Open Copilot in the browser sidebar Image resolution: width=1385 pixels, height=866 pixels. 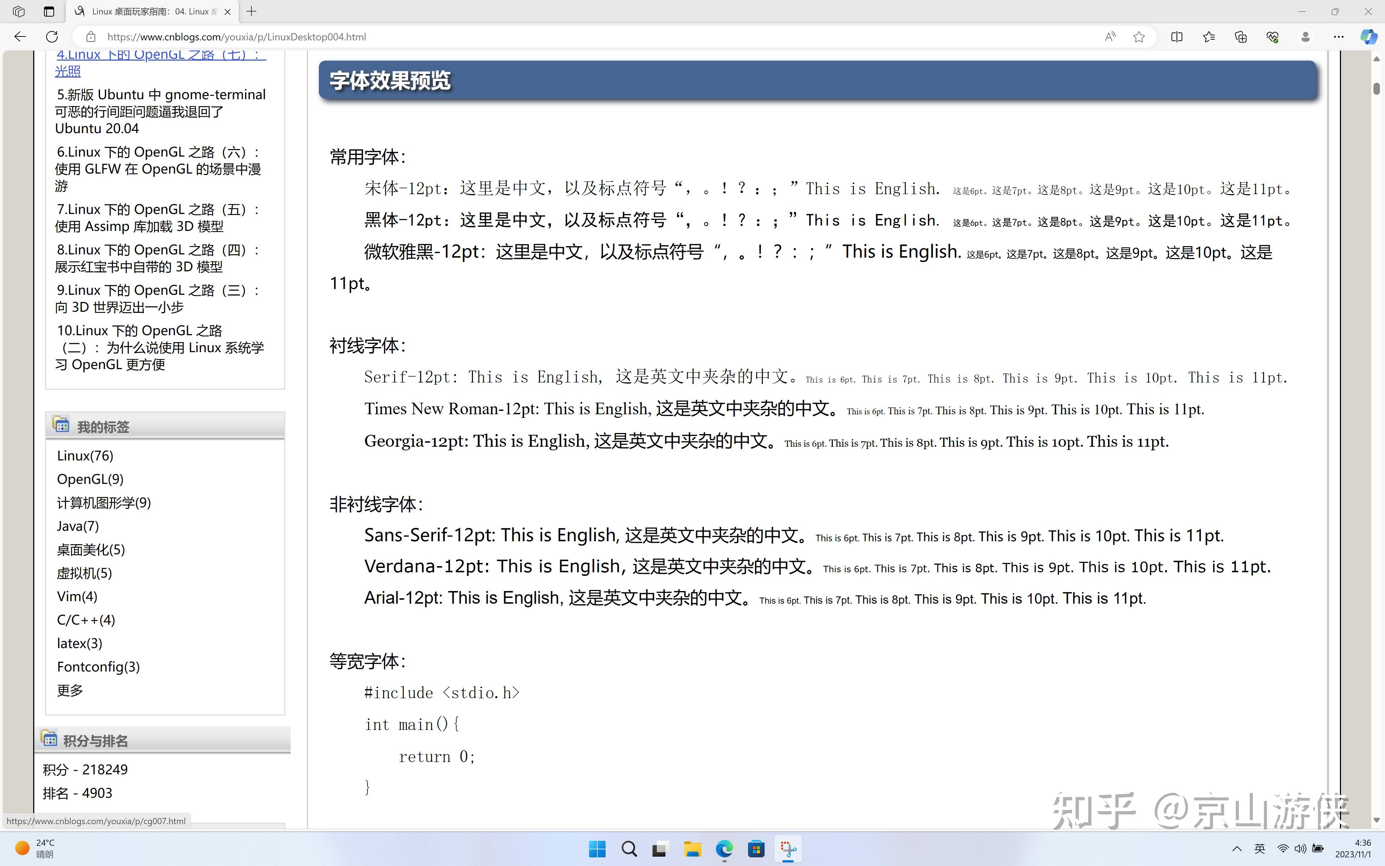pos(1368,37)
